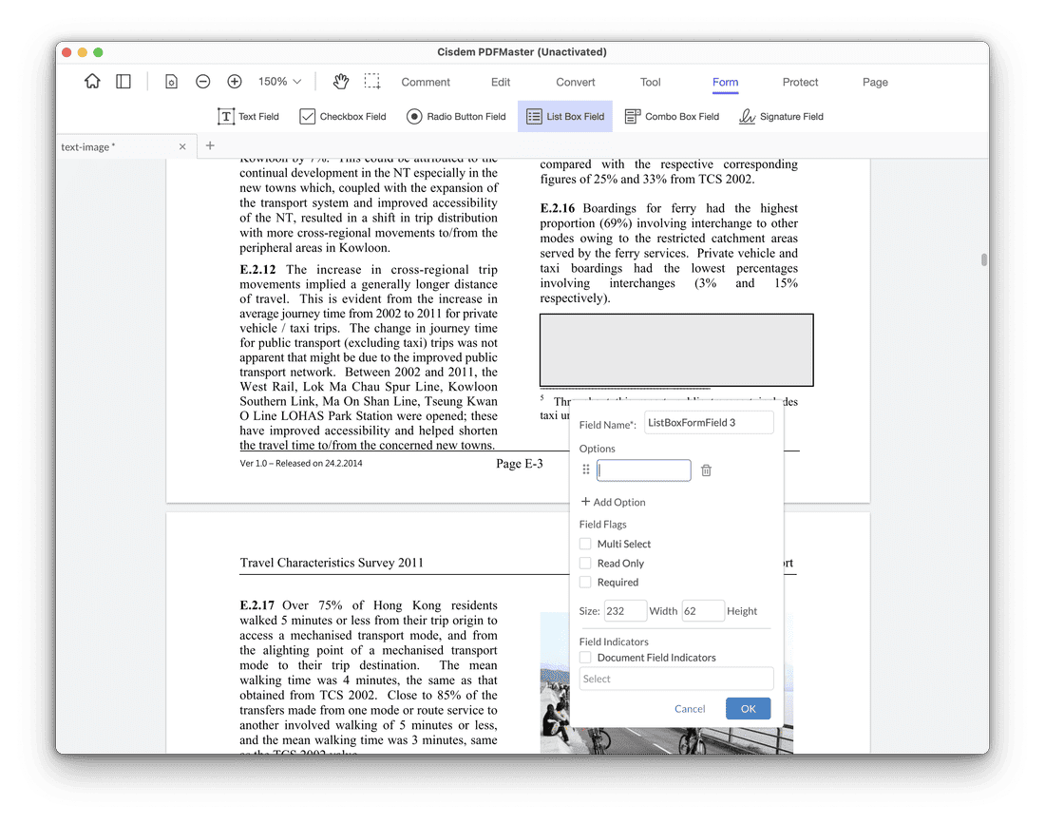The width and height of the screenshot is (1045, 824).
Task: Grab the option reorder handle icon
Action: [x=586, y=470]
